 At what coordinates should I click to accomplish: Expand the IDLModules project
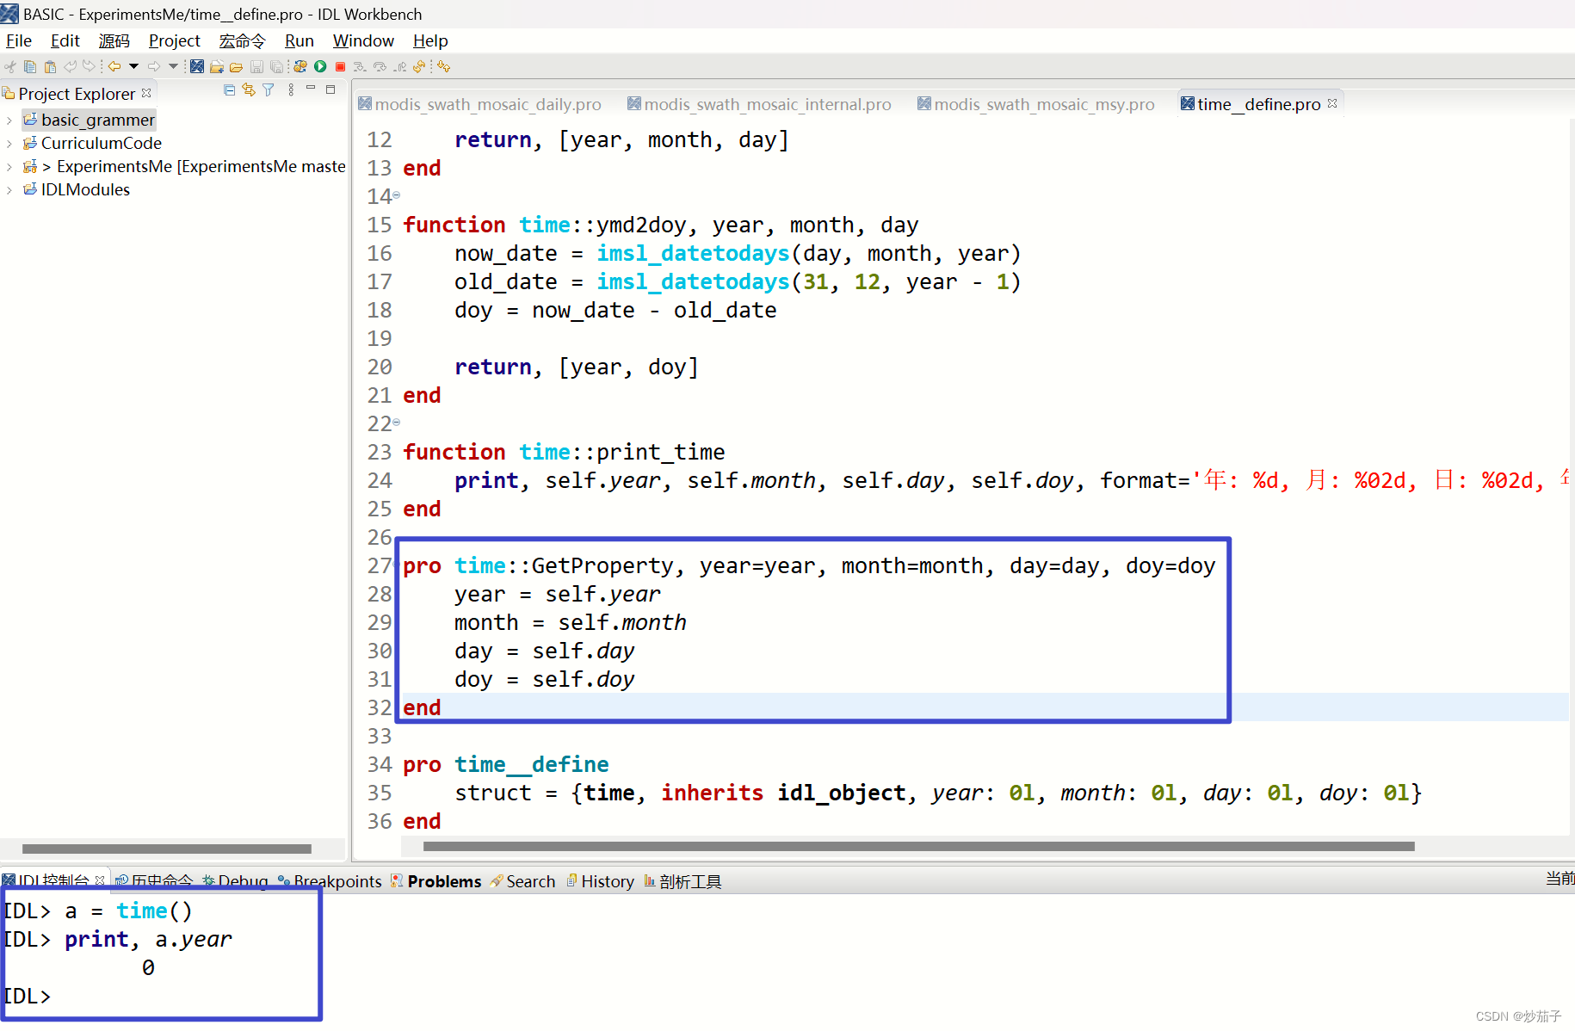click(9, 190)
